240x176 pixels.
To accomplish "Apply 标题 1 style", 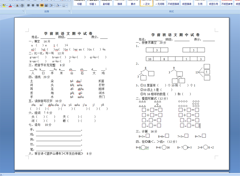I will point(93,3).
